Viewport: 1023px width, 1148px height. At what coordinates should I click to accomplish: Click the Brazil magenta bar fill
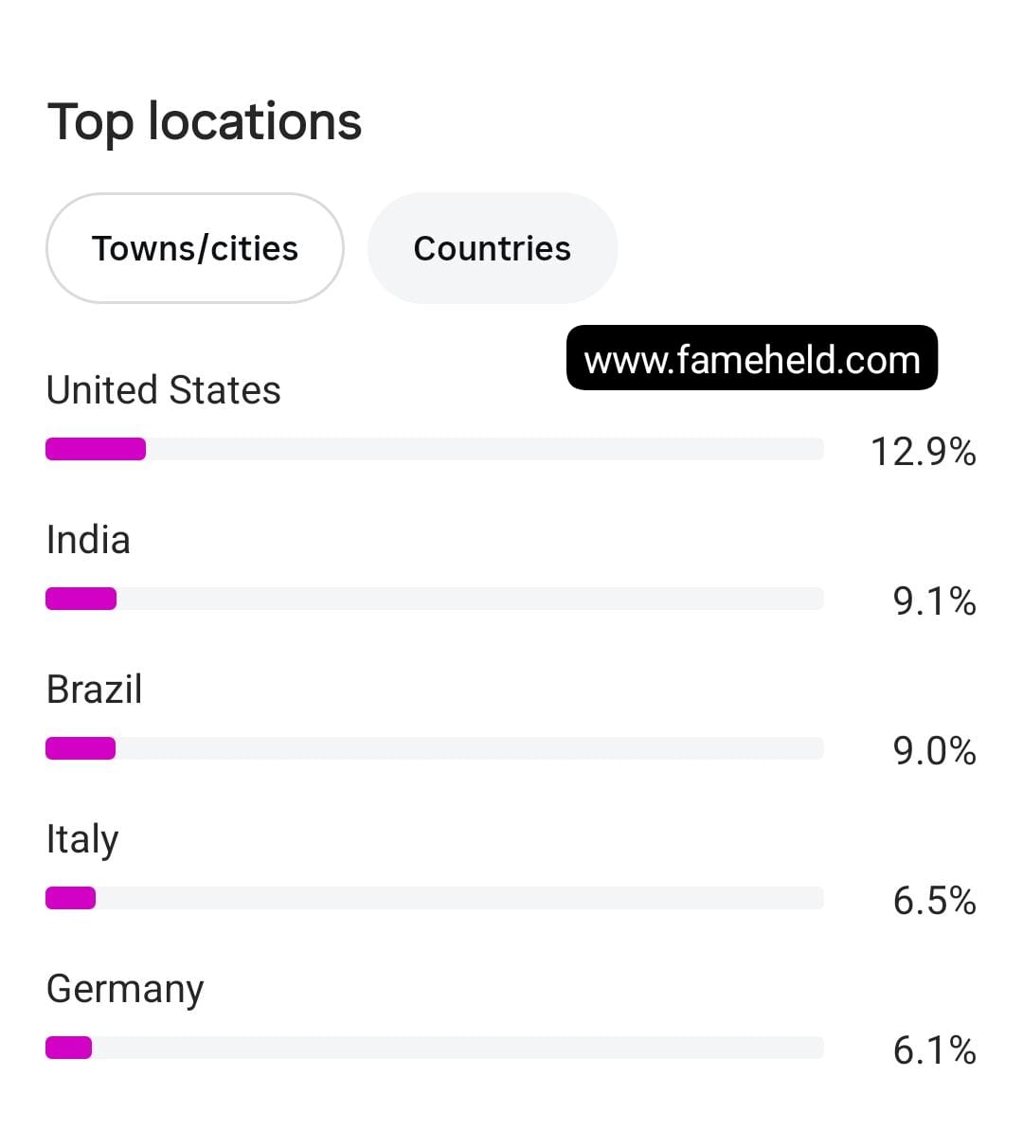coord(81,748)
